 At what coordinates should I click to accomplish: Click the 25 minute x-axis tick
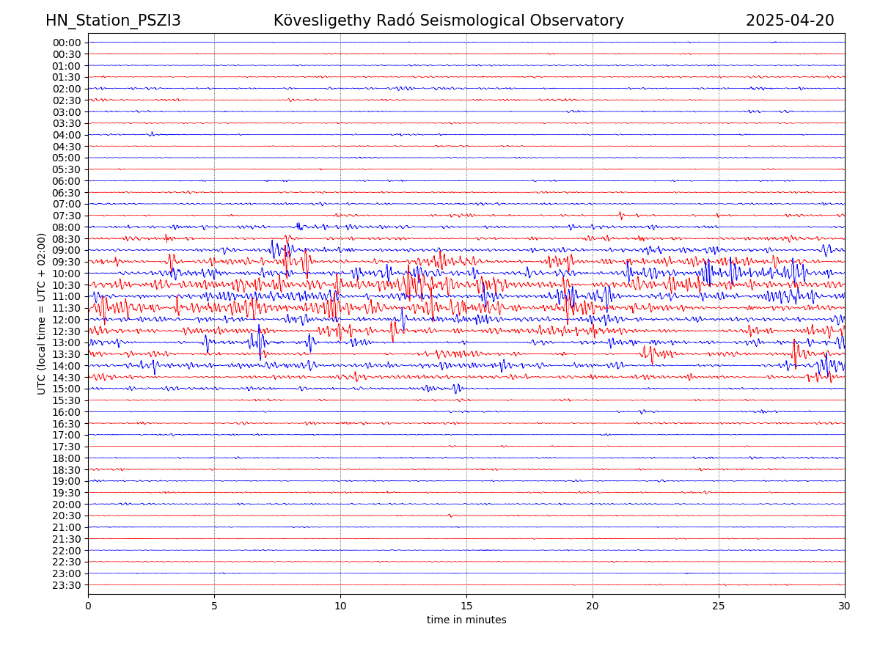point(719,606)
